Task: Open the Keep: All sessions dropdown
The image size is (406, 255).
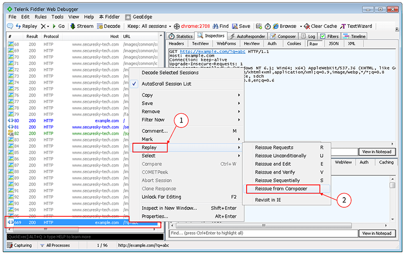Action: 149,26
